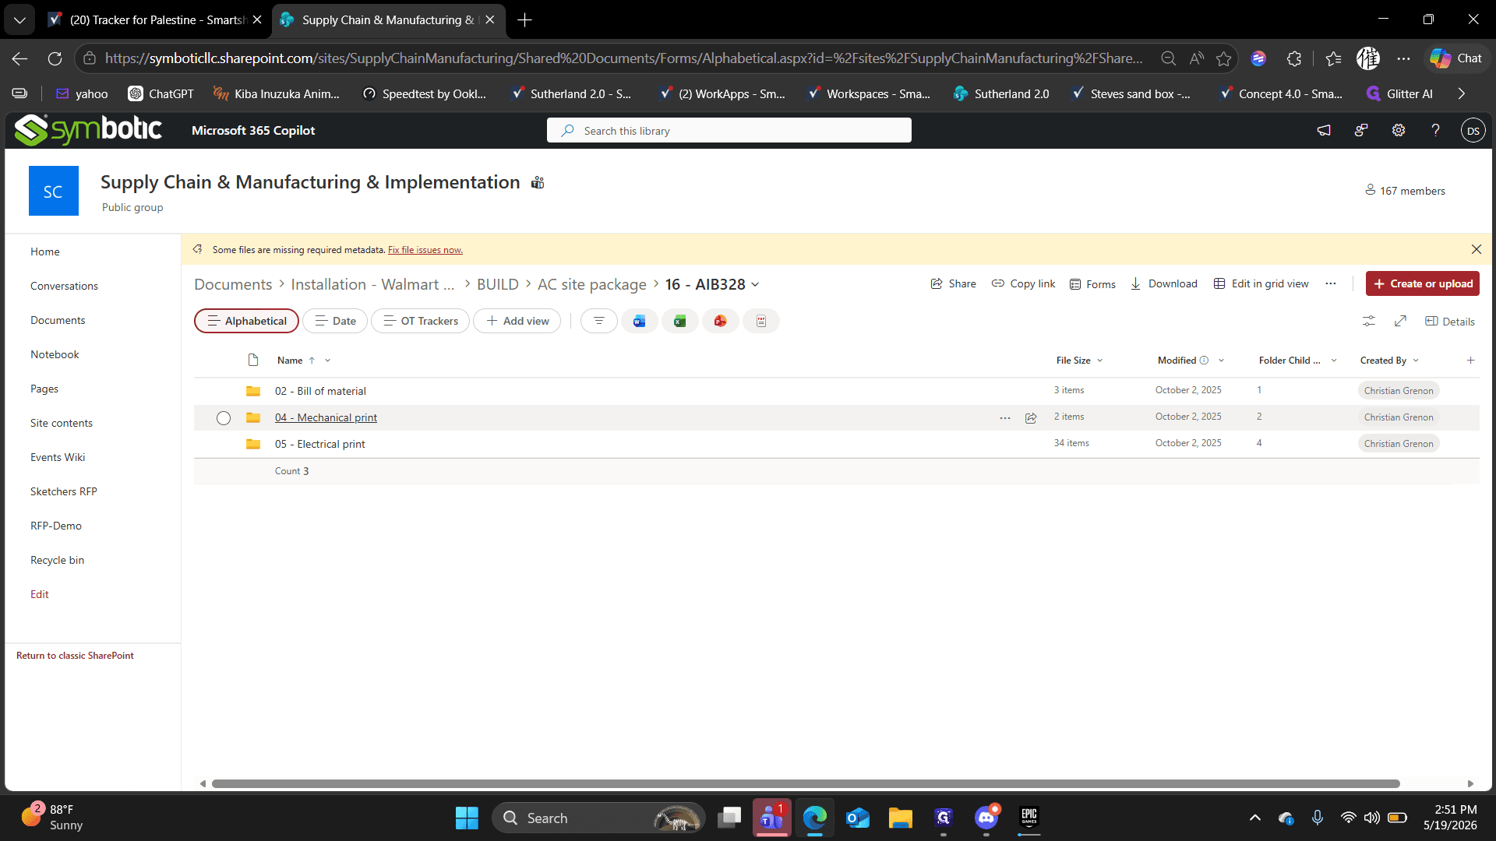Screen dimensions: 1496x841
Task: Filter library by Excel files
Action: pyautogui.click(x=679, y=321)
